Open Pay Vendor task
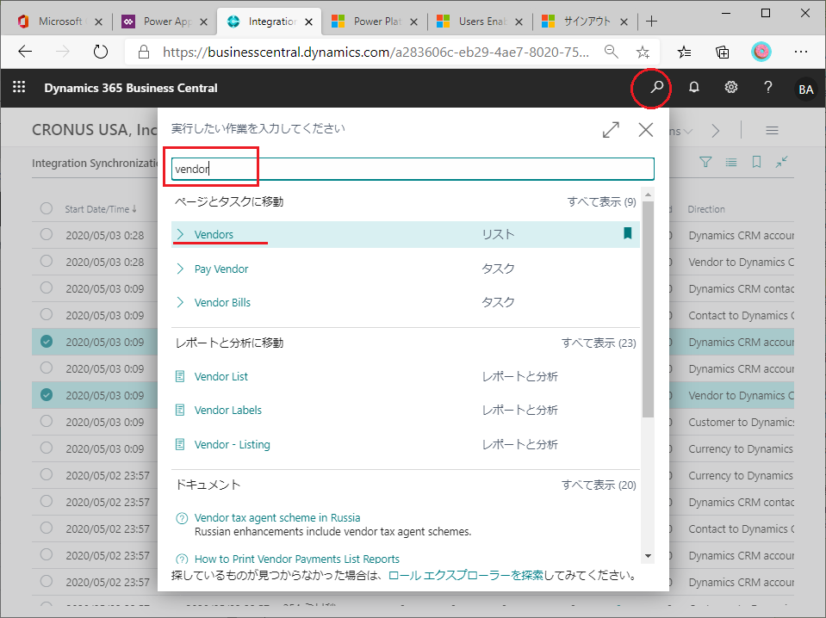 [x=221, y=269]
